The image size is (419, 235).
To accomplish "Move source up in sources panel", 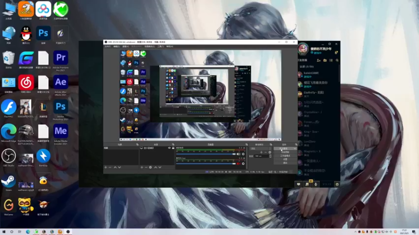I will click(156, 167).
